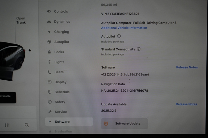This screenshot has height=138, width=208.
Task: Select the Locks menu entry
Action: coord(56,52)
